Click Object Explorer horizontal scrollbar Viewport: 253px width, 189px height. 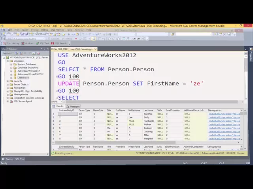click(17, 154)
